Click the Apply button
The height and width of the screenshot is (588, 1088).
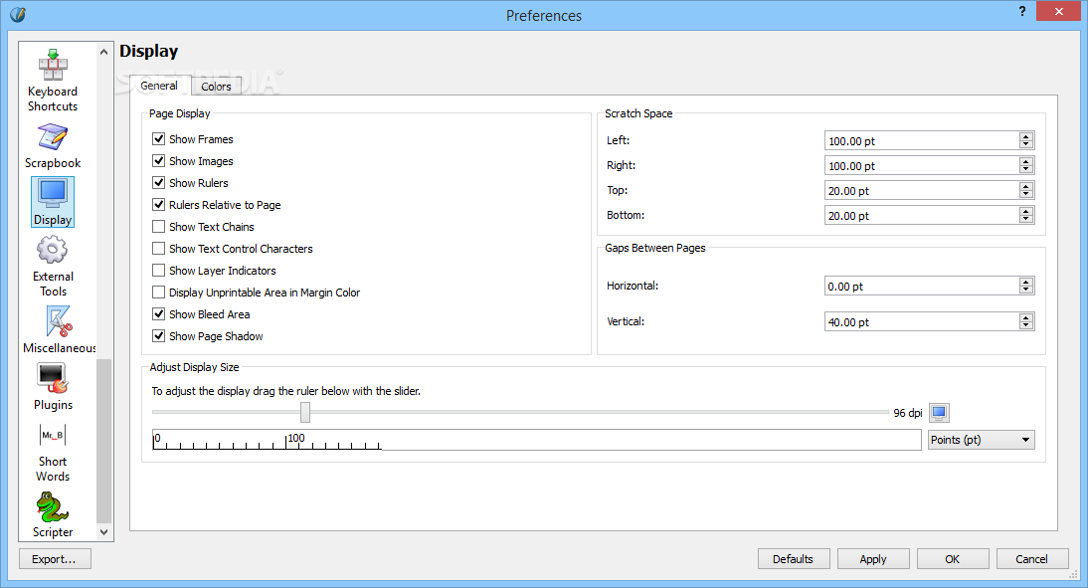click(x=873, y=559)
